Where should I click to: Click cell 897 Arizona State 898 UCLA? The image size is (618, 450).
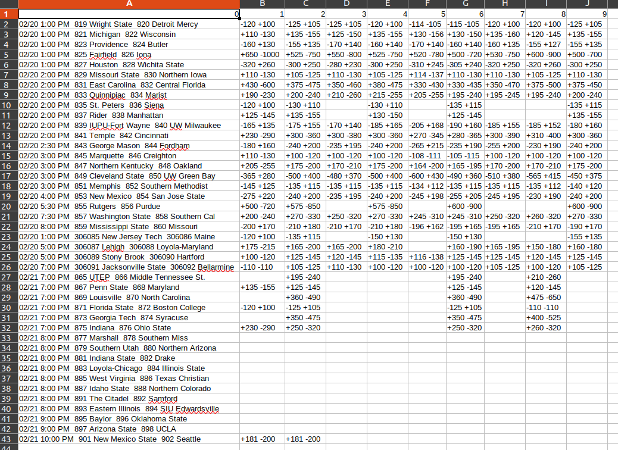point(129,429)
